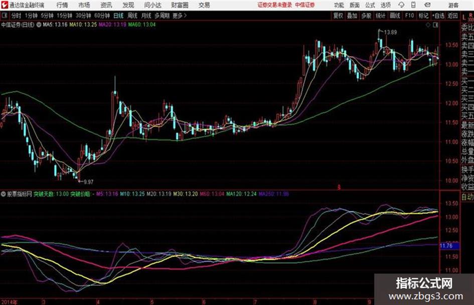Click the 画线 drawing button

tap(395, 16)
